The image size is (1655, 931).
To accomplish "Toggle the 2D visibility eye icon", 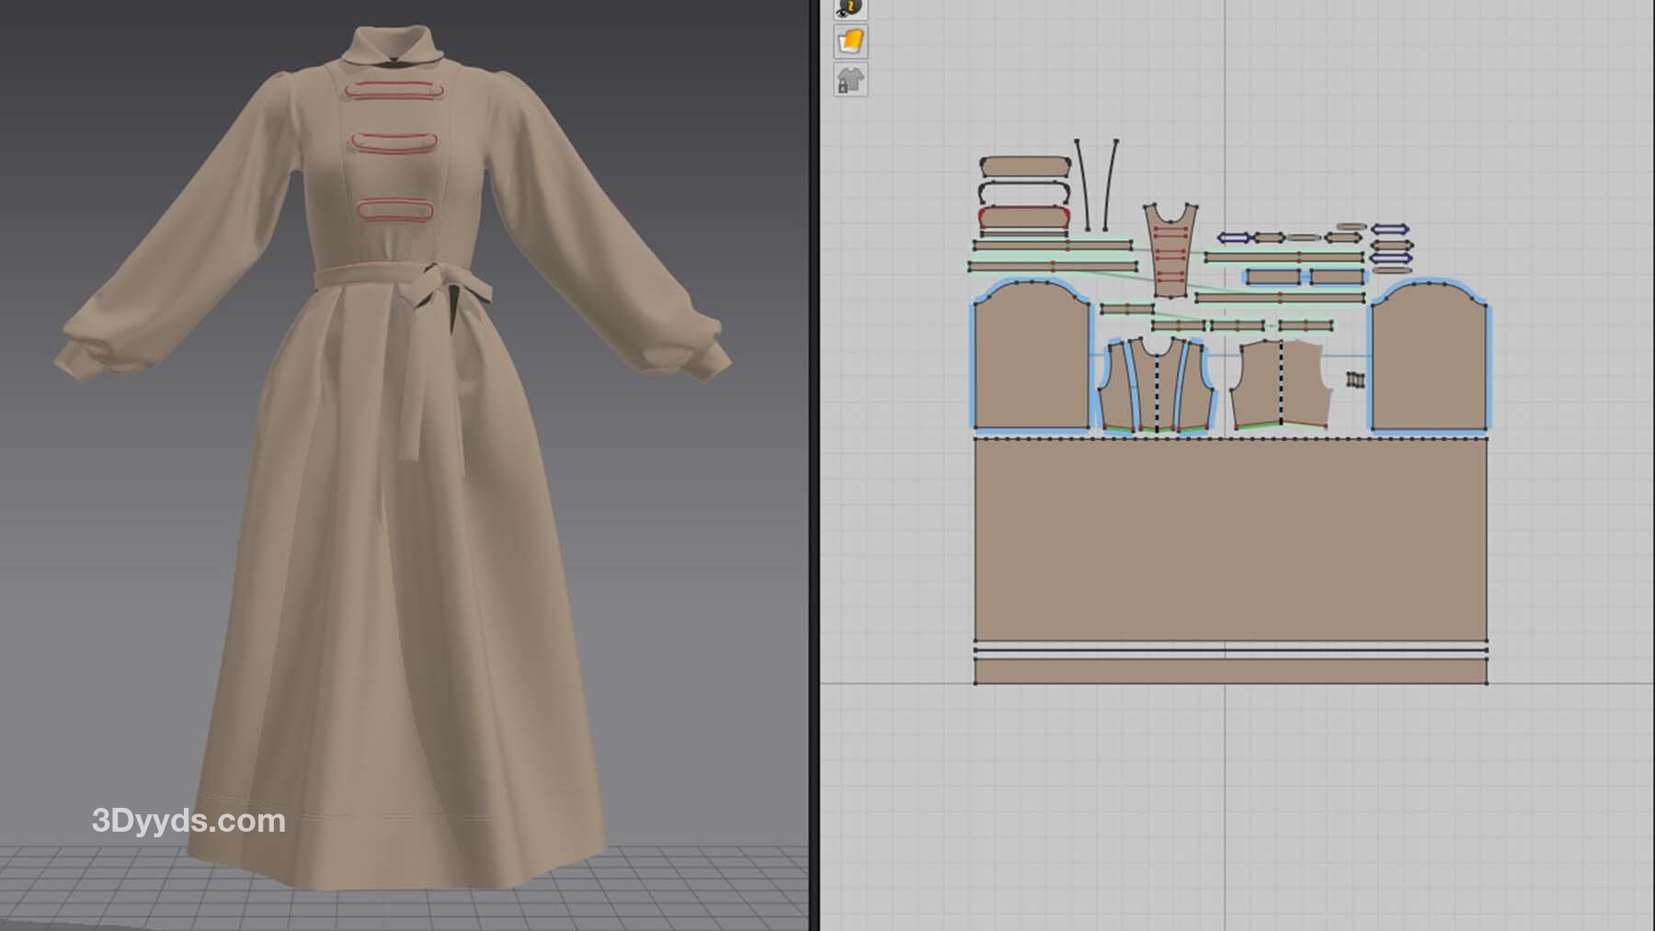I will pyautogui.click(x=850, y=8).
